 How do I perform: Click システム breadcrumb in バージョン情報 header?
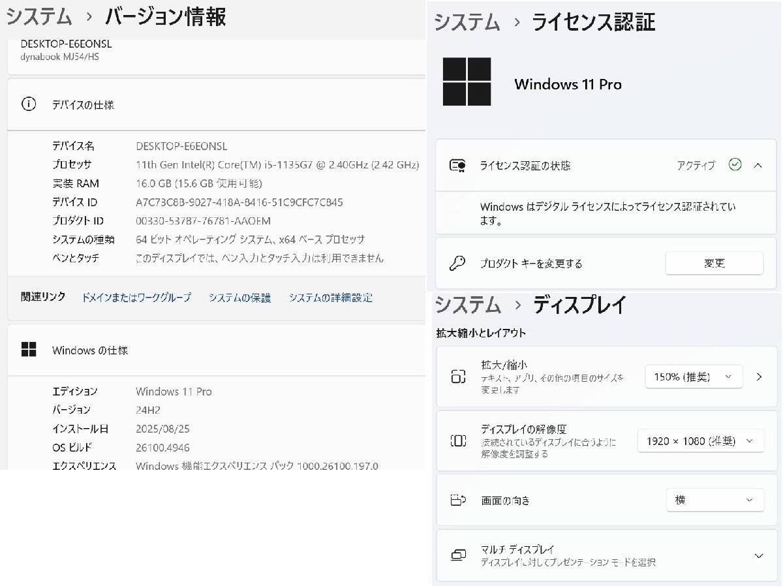click(x=39, y=17)
